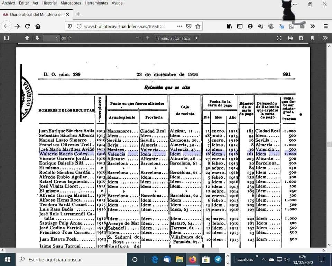Open the PDF viewer tools menu
Screen dimensions: 332x266
[325, 38]
